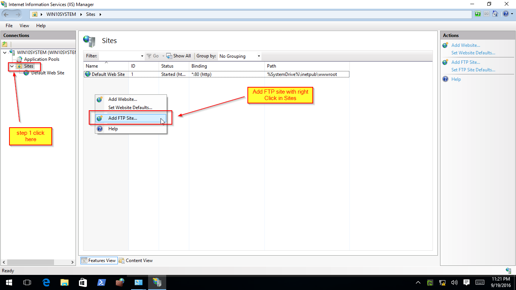Click the Stop icon in address toolbar
516x290 pixels.
coord(487,14)
